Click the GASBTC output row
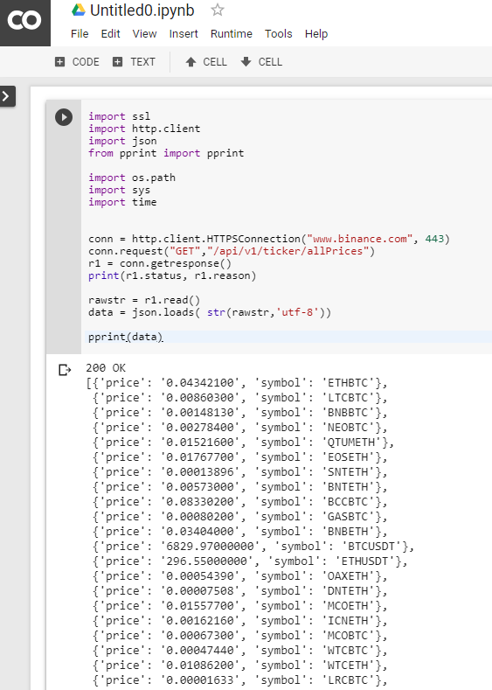This screenshot has width=492, height=690. pyautogui.click(x=240, y=518)
